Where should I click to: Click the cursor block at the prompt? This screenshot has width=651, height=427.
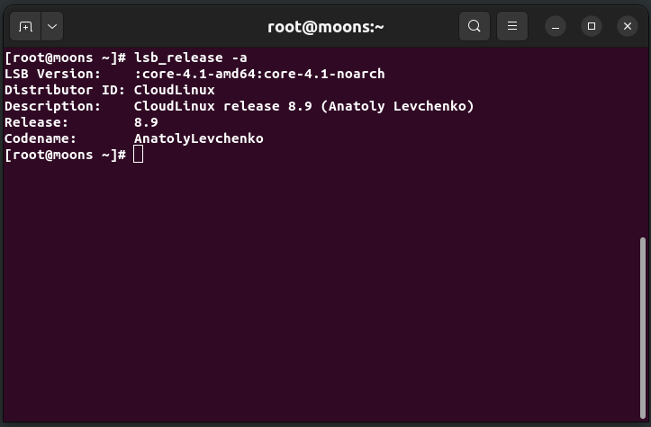point(139,155)
